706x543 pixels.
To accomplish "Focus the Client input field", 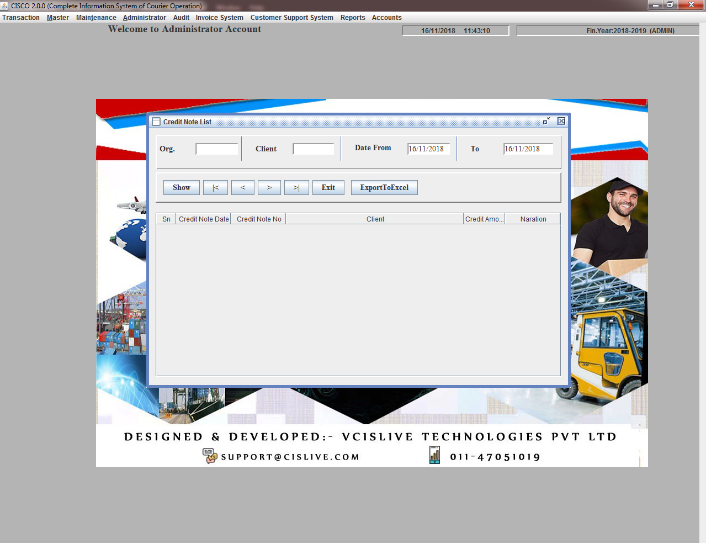I will click(x=313, y=149).
